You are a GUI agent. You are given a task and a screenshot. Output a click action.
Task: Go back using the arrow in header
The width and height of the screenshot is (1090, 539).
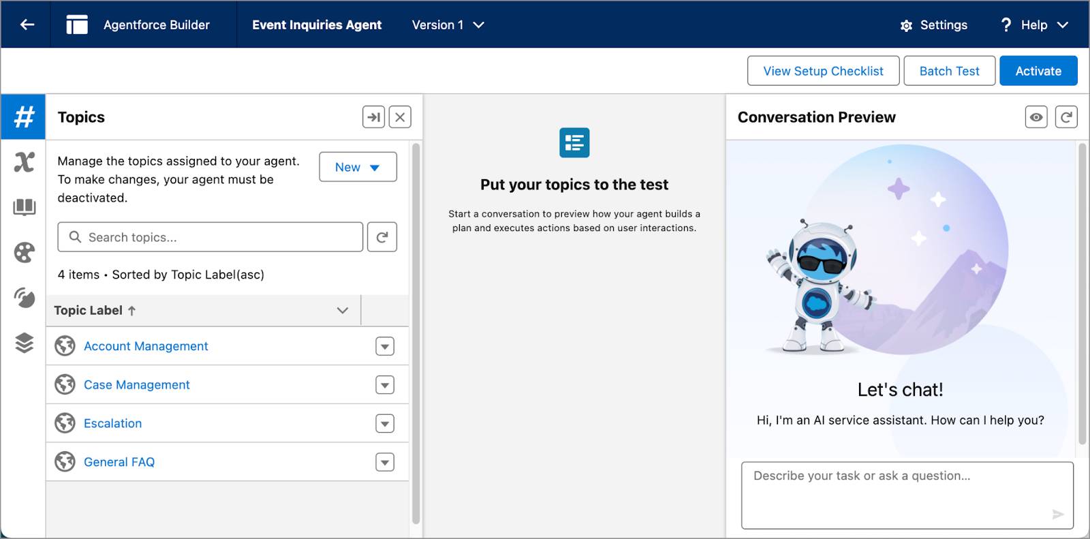tap(27, 25)
